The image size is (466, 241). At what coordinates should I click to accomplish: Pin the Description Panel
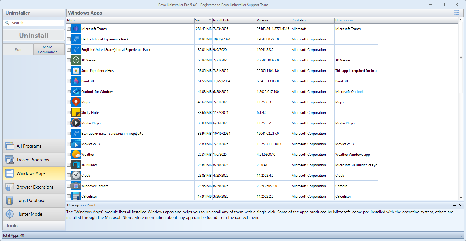coord(454,205)
